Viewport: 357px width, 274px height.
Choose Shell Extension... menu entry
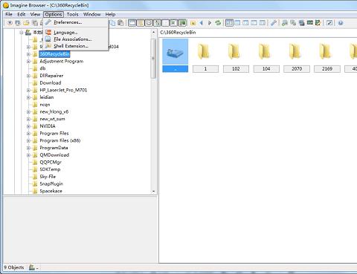pos(76,46)
